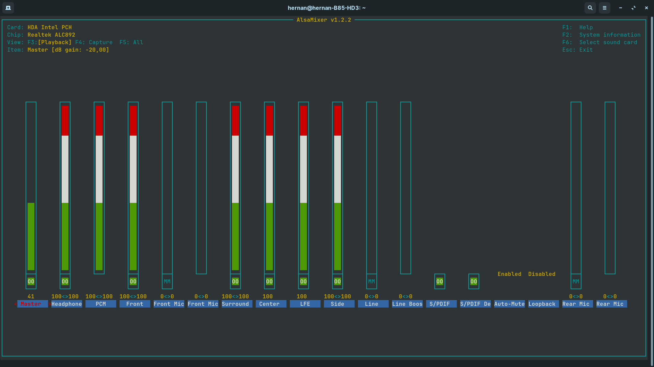Adjust the PCM volume bar
Screen dimensions: 654x367
(99, 188)
